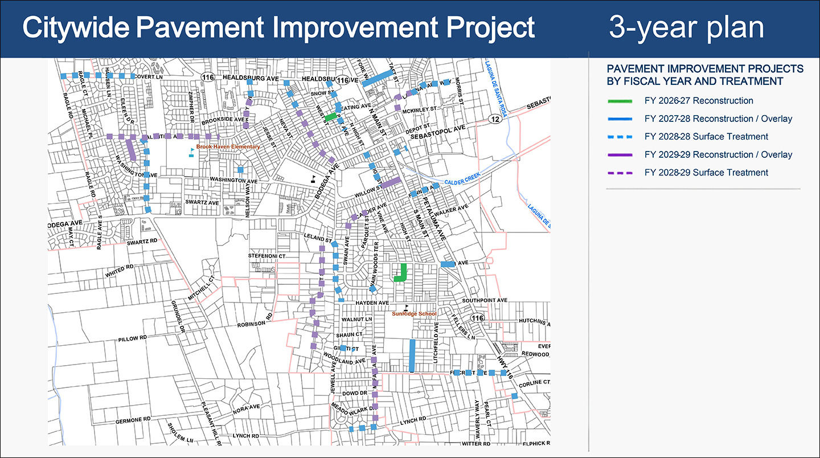This screenshot has width=820, height=458.
Task: Click the Highway 12 route shield
Action: tap(497, 118)
